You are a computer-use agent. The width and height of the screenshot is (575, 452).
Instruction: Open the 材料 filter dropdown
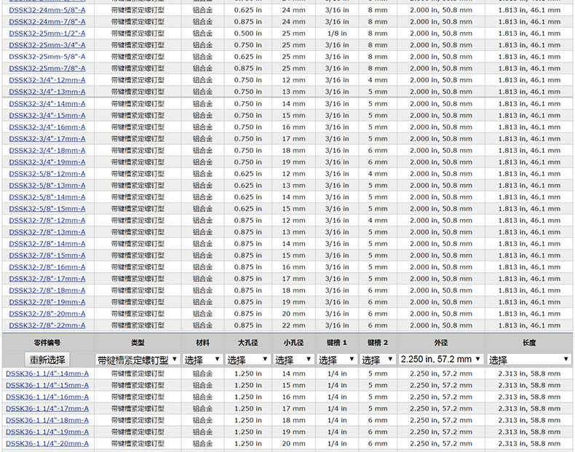coord(202,360)
